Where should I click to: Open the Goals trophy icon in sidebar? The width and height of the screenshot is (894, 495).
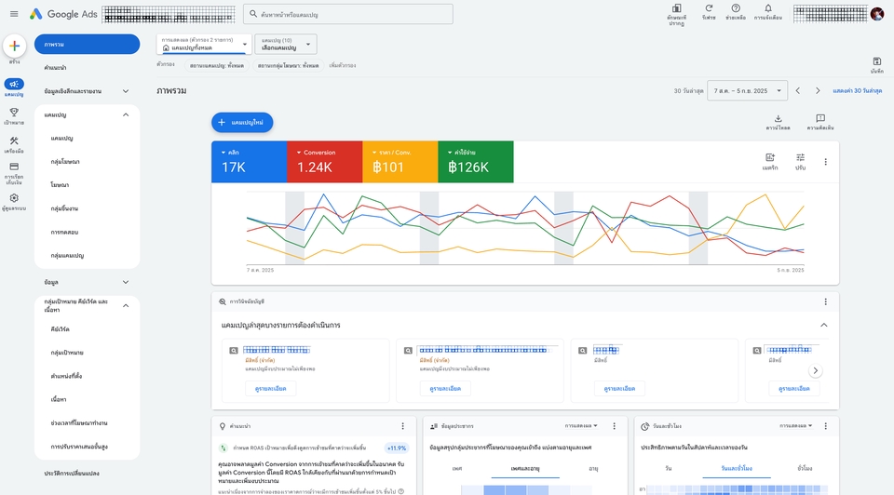[x=14, y=113]
